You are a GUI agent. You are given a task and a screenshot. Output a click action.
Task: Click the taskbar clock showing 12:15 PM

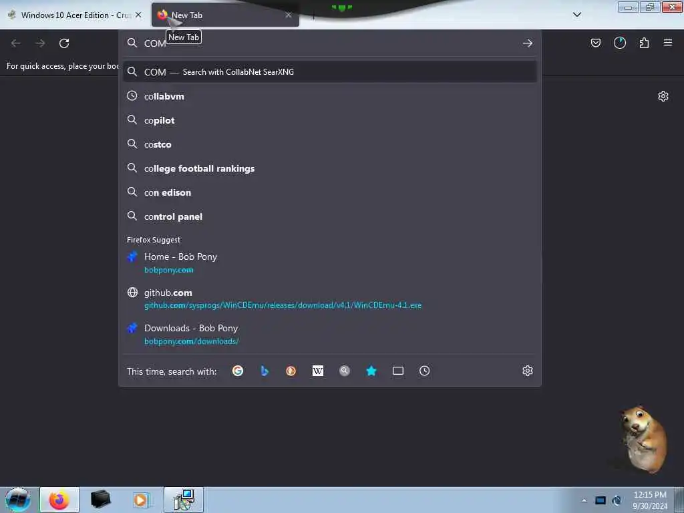point(649,500)
